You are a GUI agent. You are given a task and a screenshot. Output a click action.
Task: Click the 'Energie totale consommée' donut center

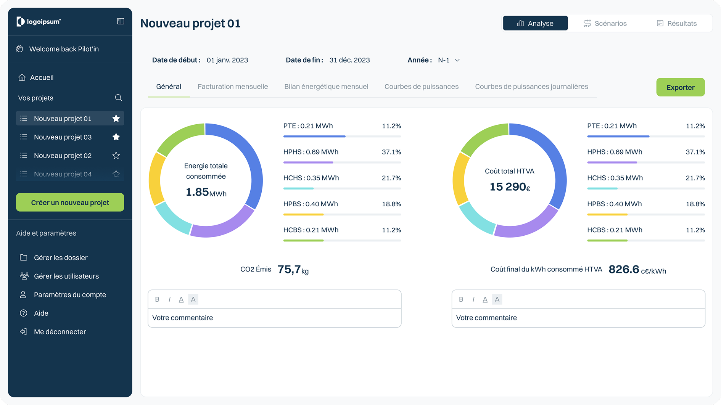(x=206, y=180)
